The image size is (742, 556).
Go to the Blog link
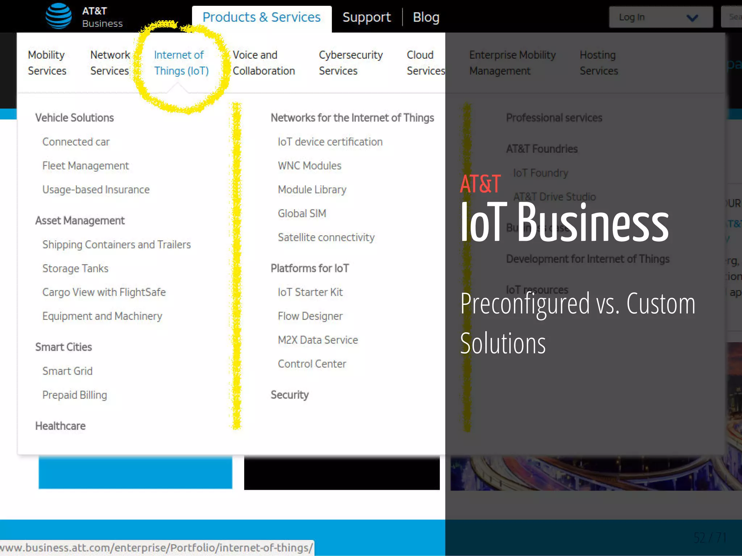426,17
